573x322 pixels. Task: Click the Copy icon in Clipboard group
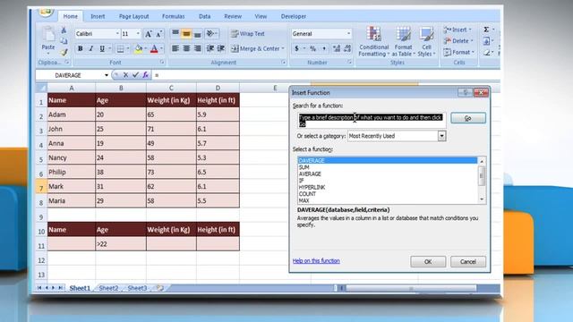(64, 41)
